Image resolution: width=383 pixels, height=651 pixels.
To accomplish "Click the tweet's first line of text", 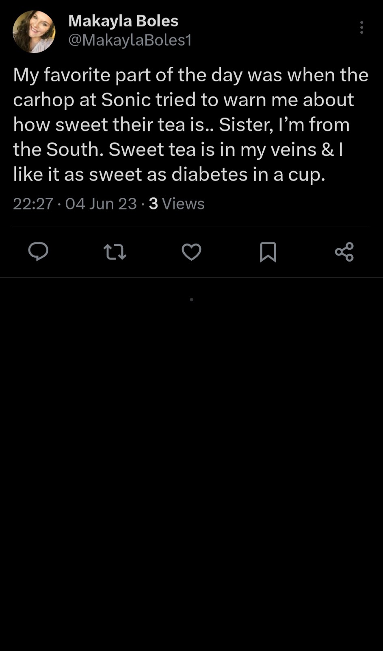I will 190,75.
